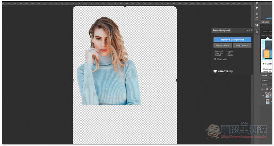Open the Kind layer filter dropdown
The height and width of the screenshot is (146, 274).
(x=266, y=80)
